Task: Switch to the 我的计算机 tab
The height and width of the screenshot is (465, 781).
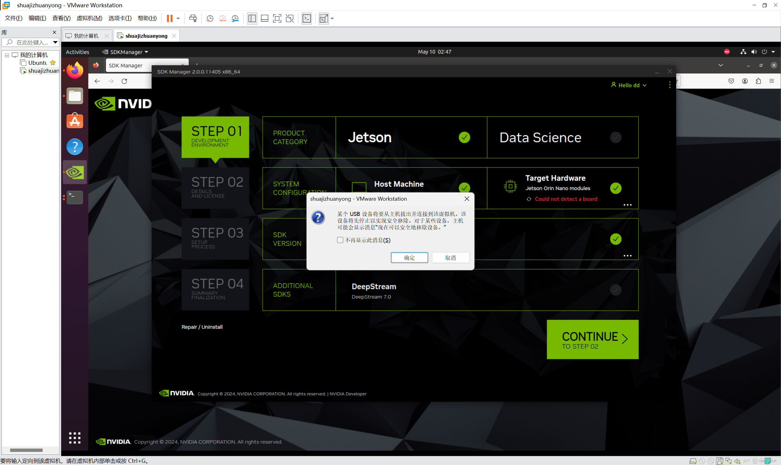Action: [x=86, y=36]
